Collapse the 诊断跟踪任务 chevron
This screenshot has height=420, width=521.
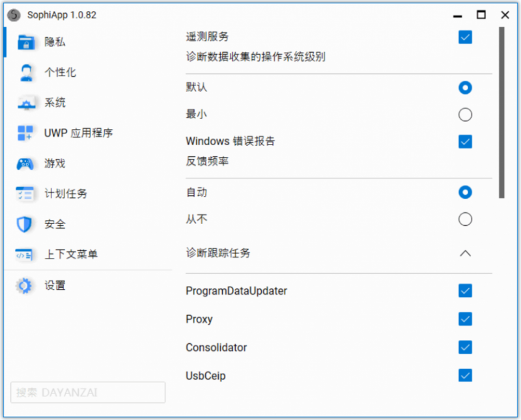point(465,253)
